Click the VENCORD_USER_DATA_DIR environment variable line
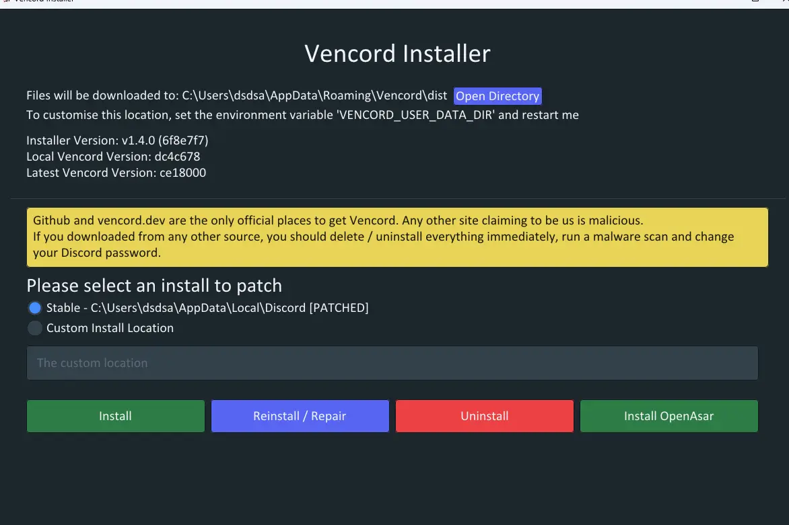Image resolution: width=789 pixels, height=525 pixels. [x=302, y=115]
